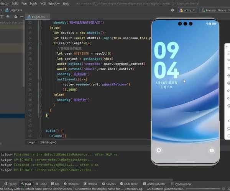230x191 pixels.
Task: Open the Terminal tool window
Action: click(x=90, y=184)
